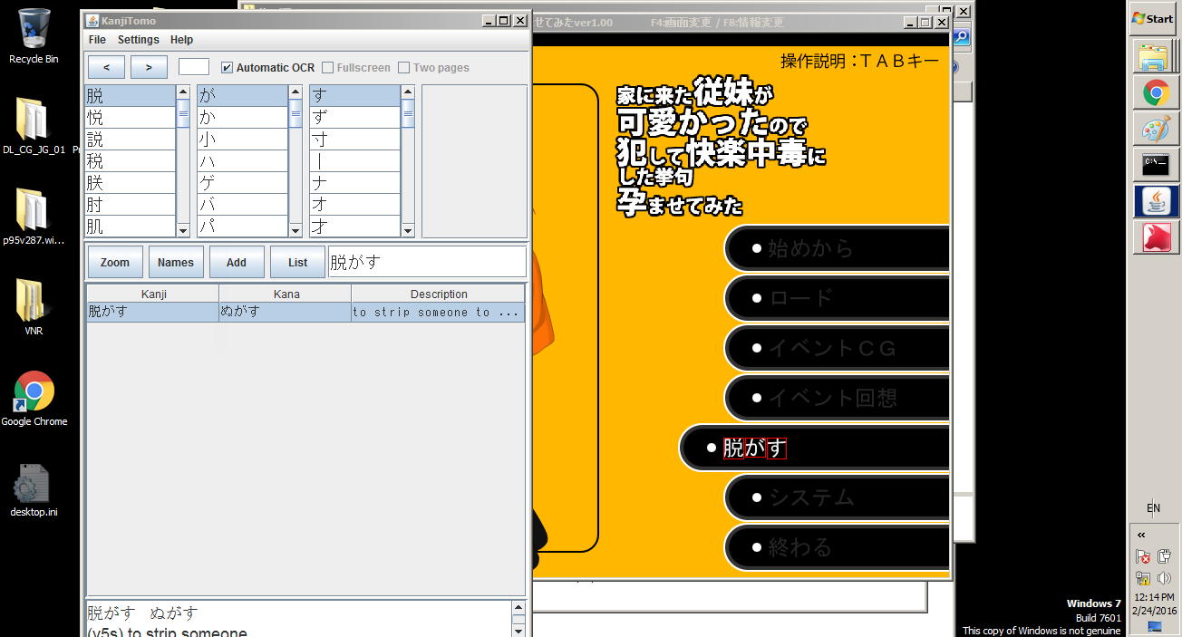
Task: Select the desktop.ini file icon
Action: coord(34,490)
